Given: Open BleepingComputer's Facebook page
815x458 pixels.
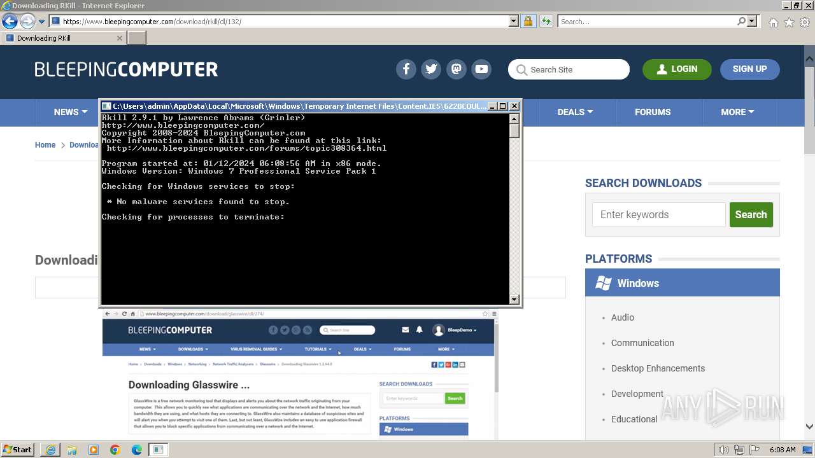Looking at the screenshot, I should click(x=406, y=69).
